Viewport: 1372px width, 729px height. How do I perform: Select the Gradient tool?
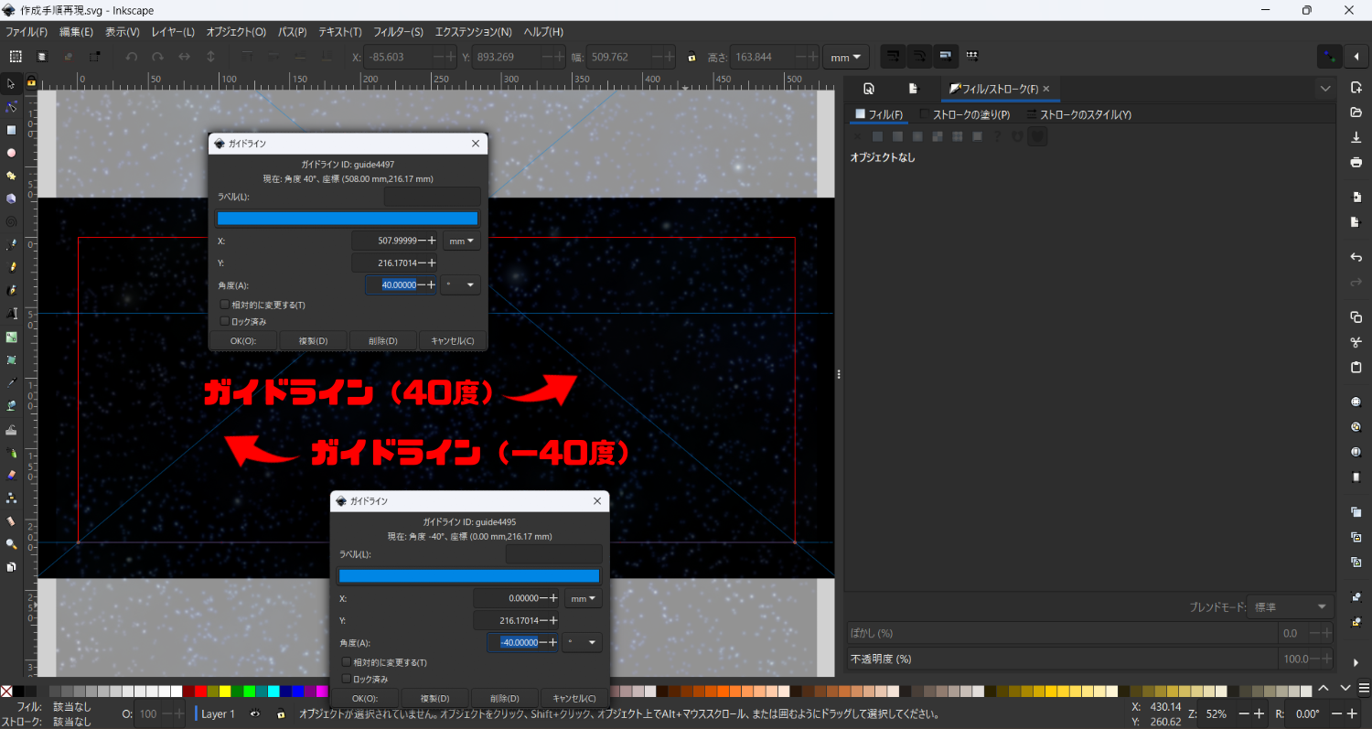[11, 337]
